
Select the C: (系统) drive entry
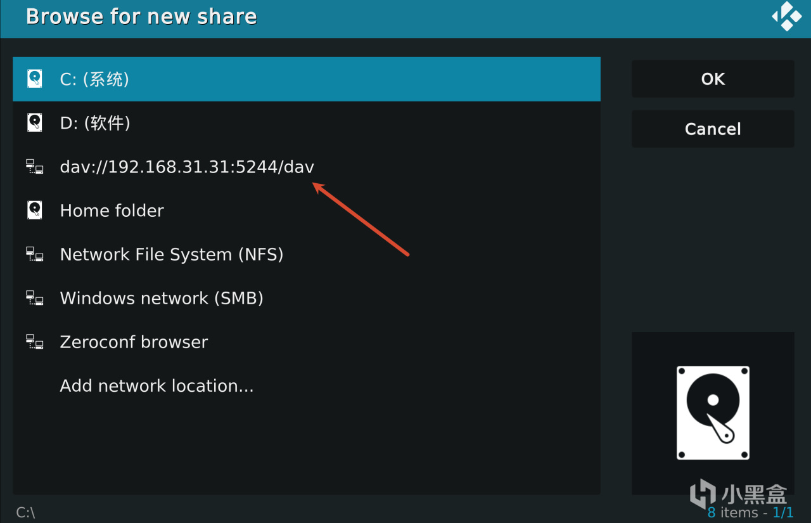[307, 79]
